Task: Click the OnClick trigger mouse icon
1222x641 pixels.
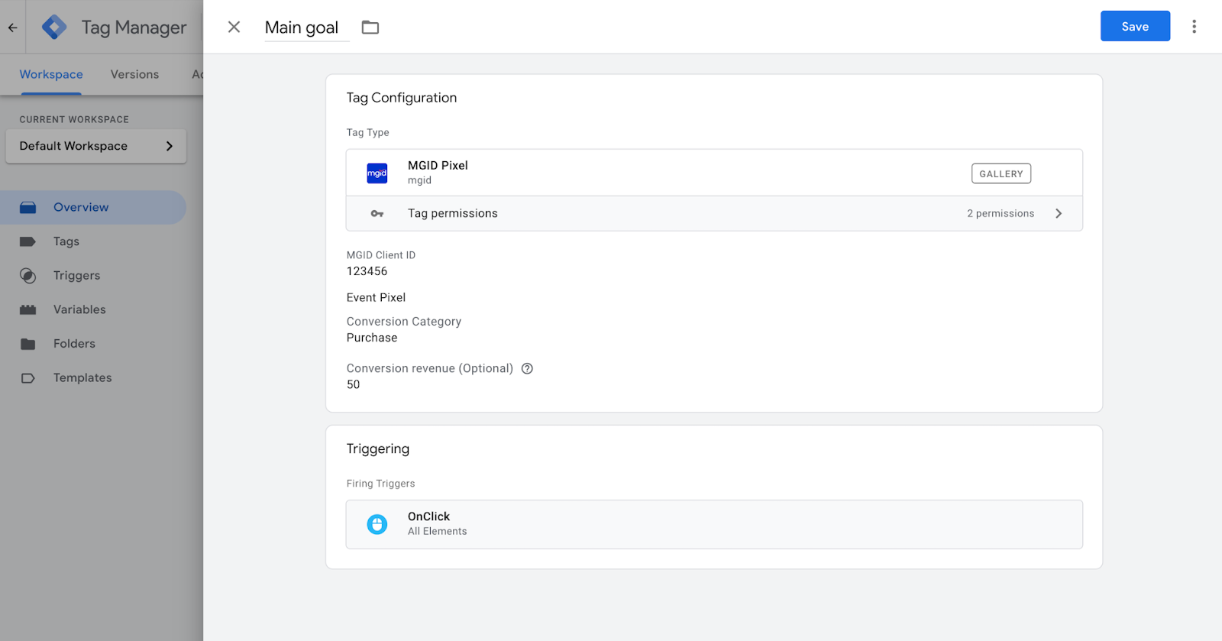Action: click(x=377, y=524)
